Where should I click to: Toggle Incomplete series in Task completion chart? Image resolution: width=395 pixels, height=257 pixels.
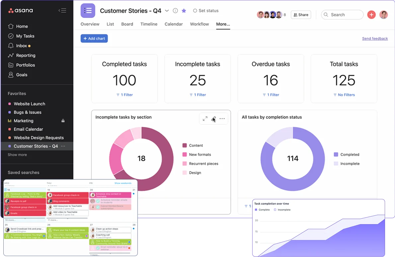click(282, 210)
